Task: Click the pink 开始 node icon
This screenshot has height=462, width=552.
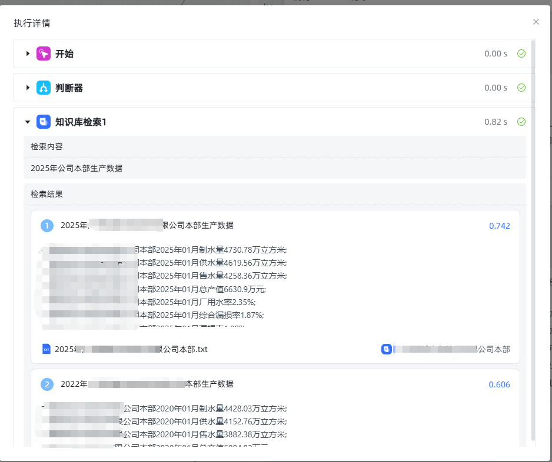Action: pyautogui.click(x=44, y=54)
